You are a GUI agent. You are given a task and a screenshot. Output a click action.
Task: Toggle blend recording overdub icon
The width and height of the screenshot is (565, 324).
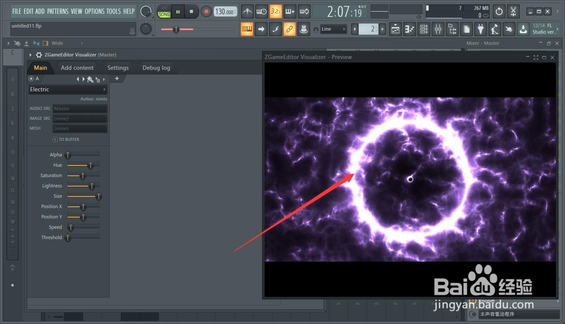point(290,12)
